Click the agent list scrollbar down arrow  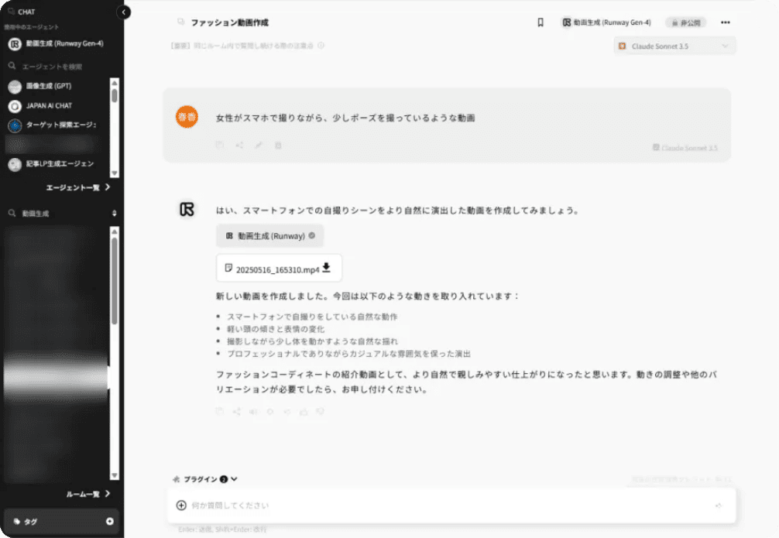point(115,173)
